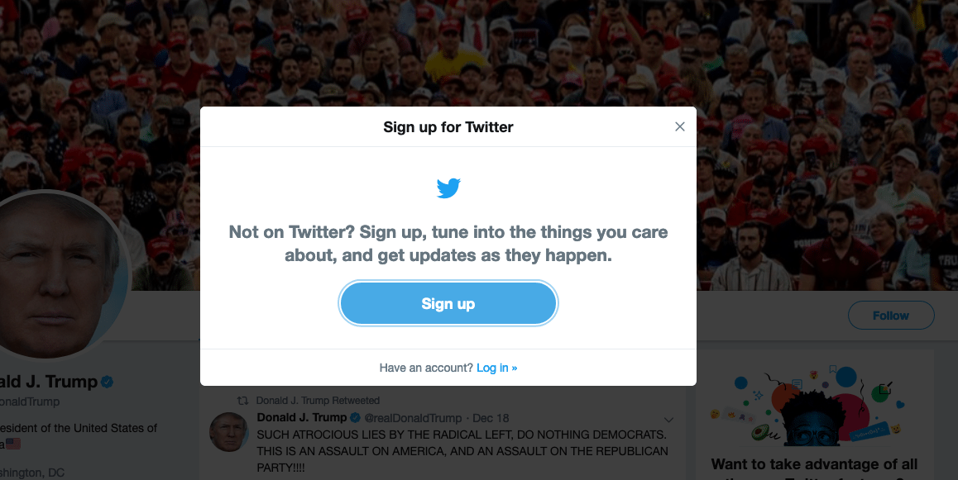
Task: Click the verified badge beside profile name
Action: click(107, 382)
